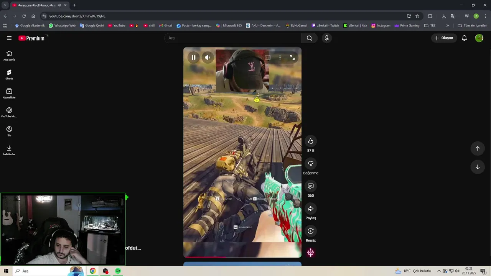Open YouTube notifications bell
Screen dimensions: 491x276
pos(464,38)
